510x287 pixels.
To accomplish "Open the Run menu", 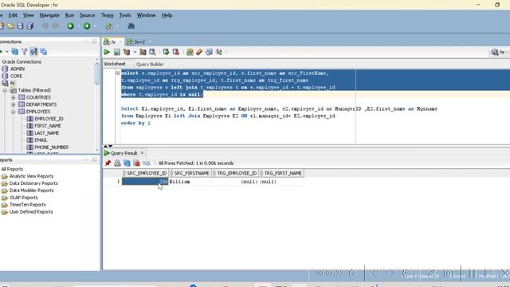I will click(x=69, y=15).
